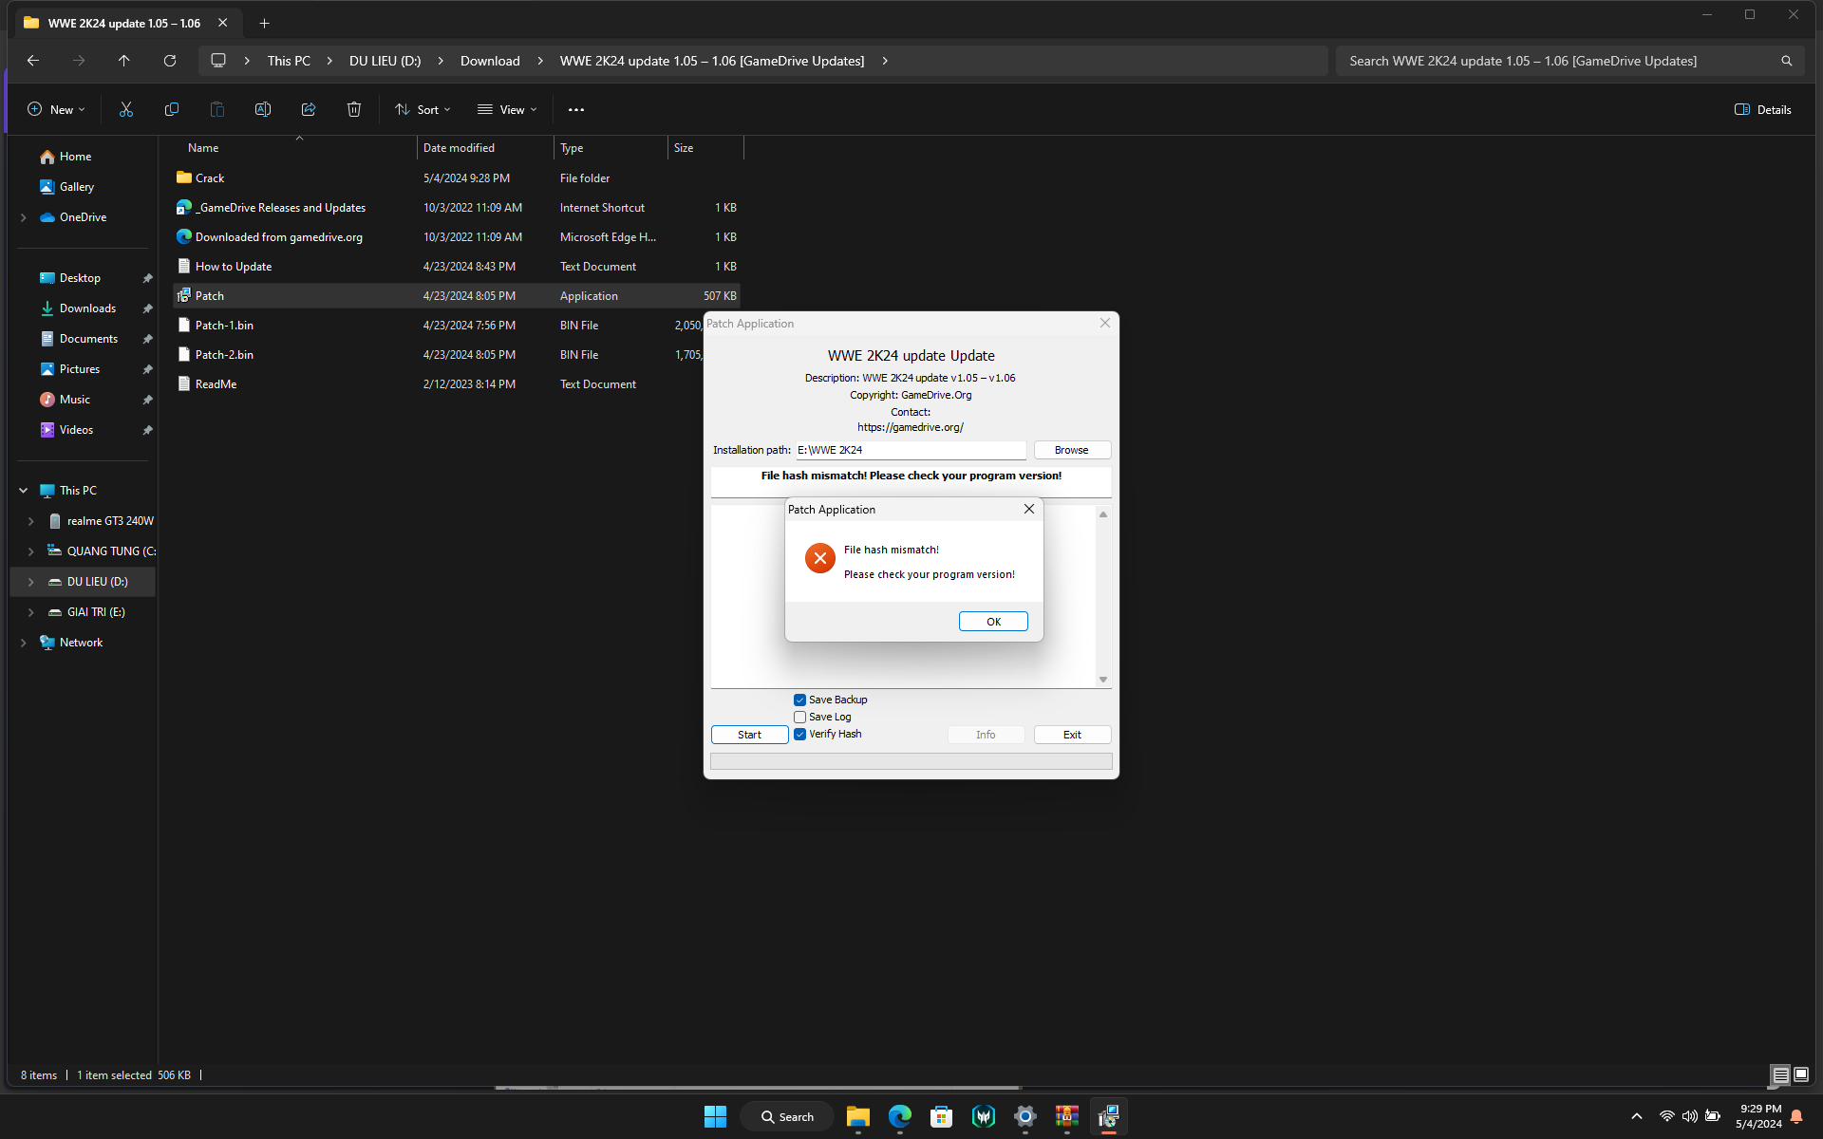Refresh the current folder view
The image size is (1823, 1139).
(x=170, y=61)
